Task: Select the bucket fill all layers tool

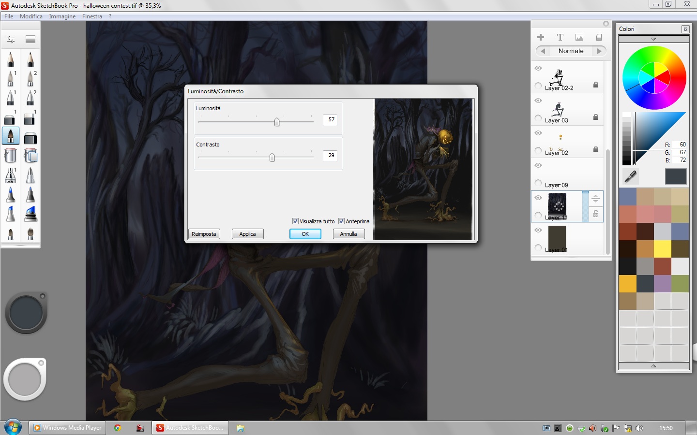Action: (30, 156)
